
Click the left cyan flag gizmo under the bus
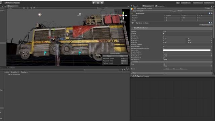point(45,53)
